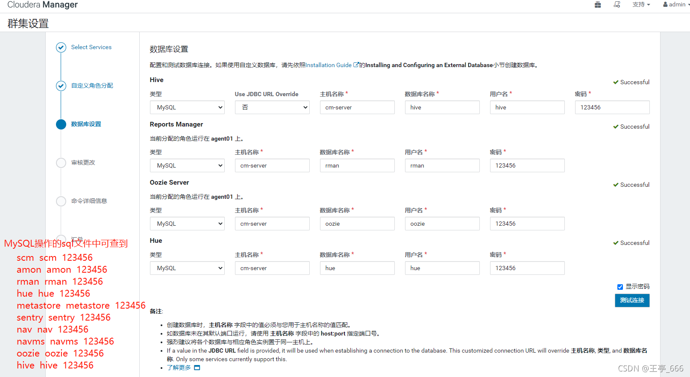Click the Cloudera Manager logo
The height and width of the screenshot is (377, 690).
42,5
